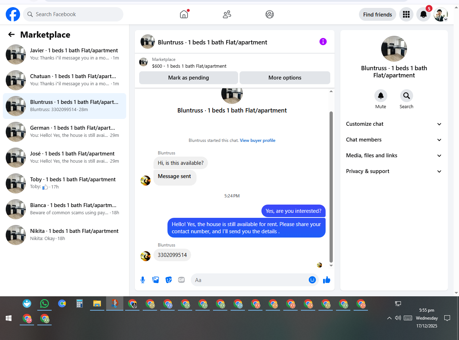Expand the Customize chat section

click(x=394, y=124)
